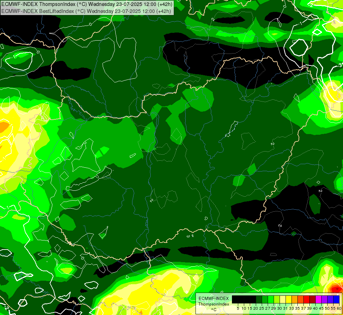Image resolution: width=343 pixels, height=315 pixels.
Task: Click the legend tick value 40
Action: coord(315,308)
